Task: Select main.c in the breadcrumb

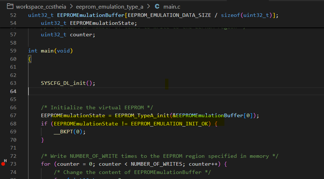Action: 172,7
